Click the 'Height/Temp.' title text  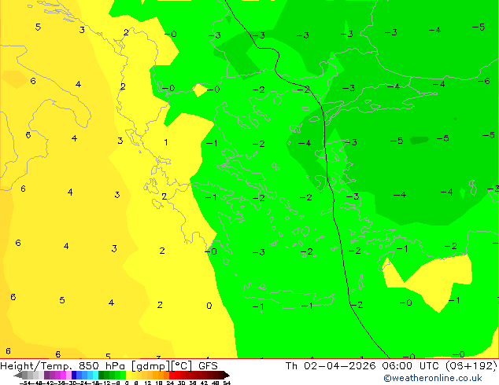click(x=35, y=366)
